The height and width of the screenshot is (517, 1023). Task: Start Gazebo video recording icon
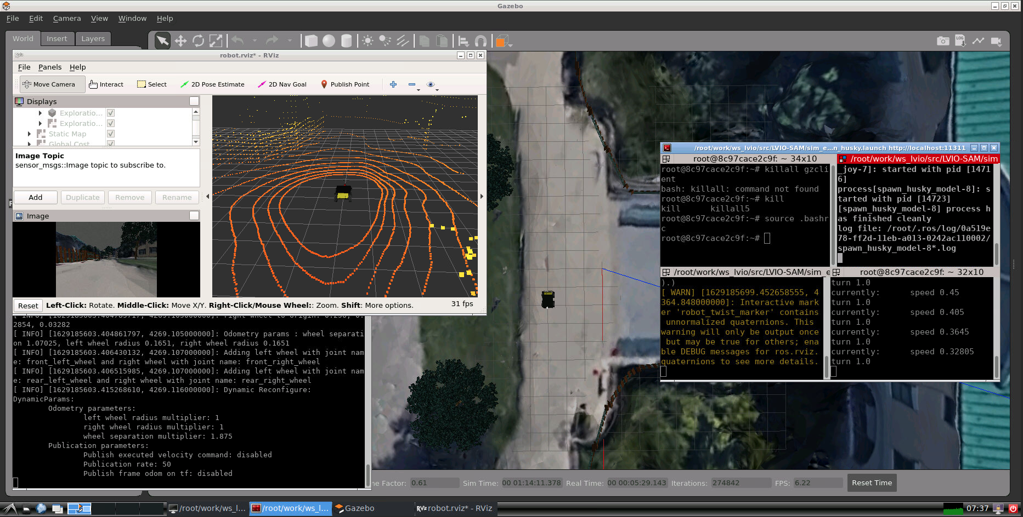[996, 41]
